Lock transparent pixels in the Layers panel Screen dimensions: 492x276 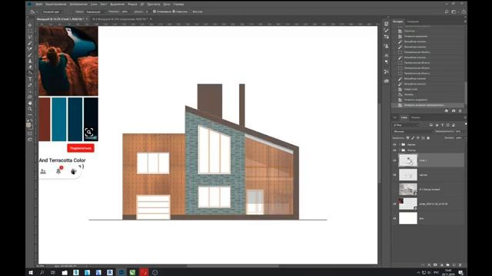[x=407, y=138]
